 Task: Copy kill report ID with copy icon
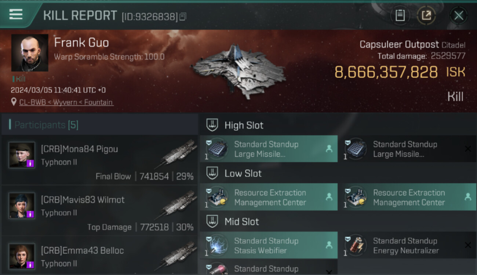point(183,16)
